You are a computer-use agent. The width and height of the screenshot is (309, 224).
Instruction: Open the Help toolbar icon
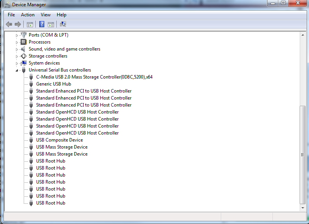pos(42,24)
